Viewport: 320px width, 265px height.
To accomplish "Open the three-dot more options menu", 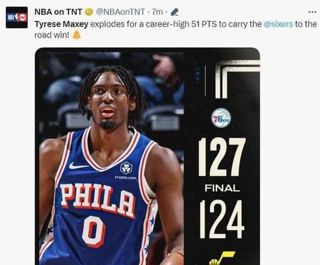I will [x=312, y=12].
